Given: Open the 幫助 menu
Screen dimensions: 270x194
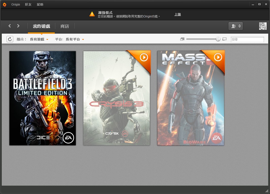Looking at the screenshot, I should coord(40,5).
